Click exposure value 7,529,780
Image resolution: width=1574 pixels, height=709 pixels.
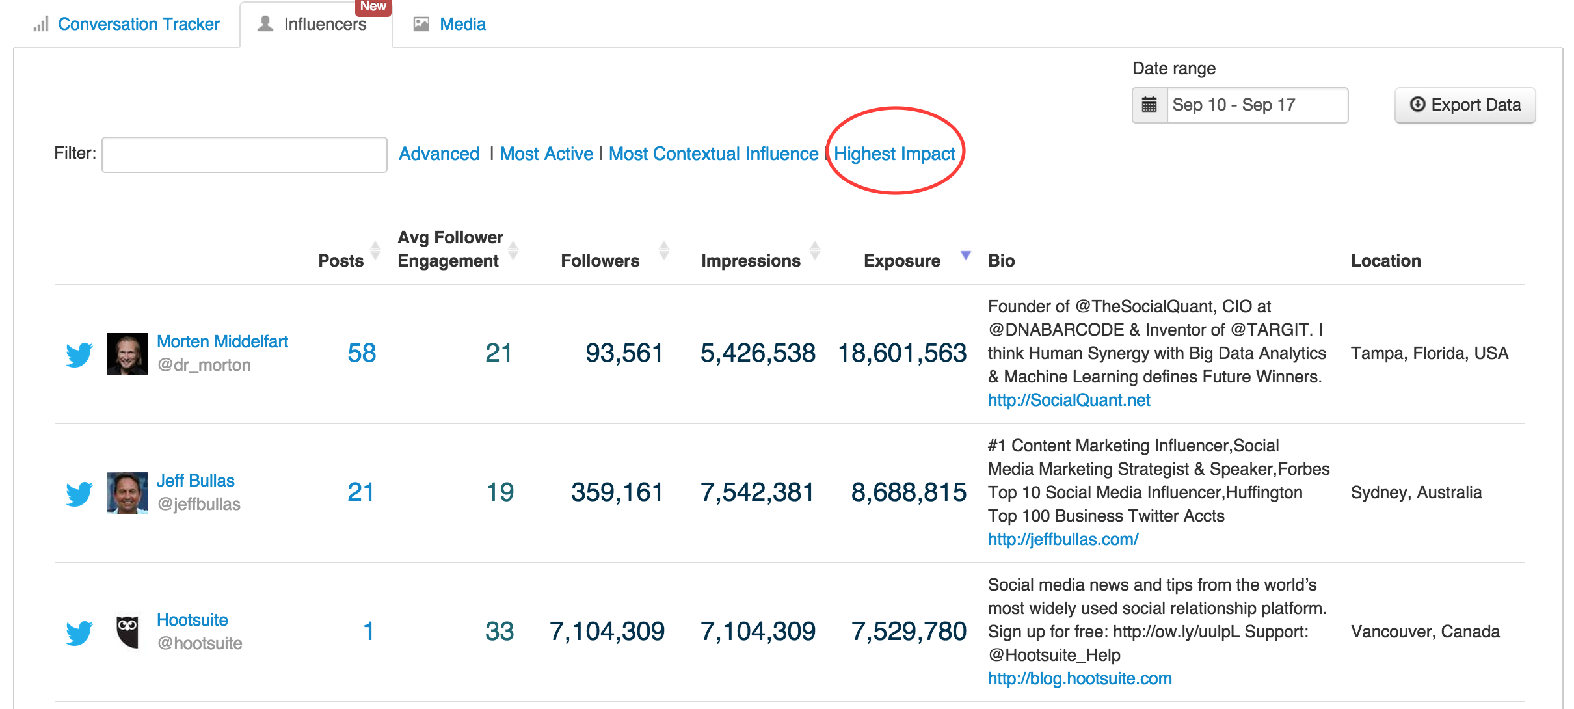pos(909,632)
